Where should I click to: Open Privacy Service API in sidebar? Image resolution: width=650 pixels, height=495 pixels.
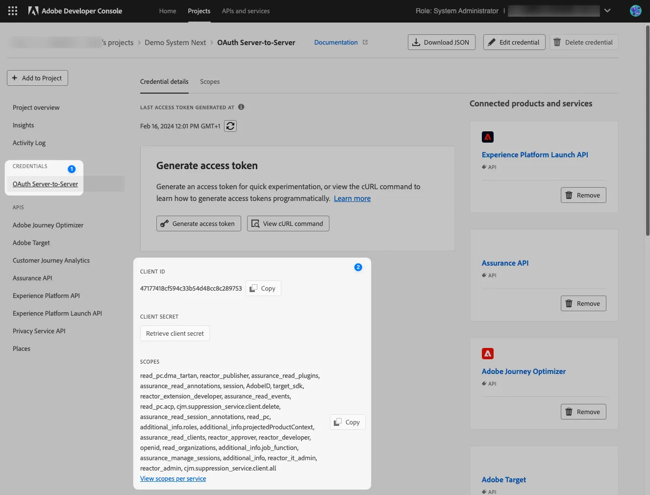(x=39, y=331)
